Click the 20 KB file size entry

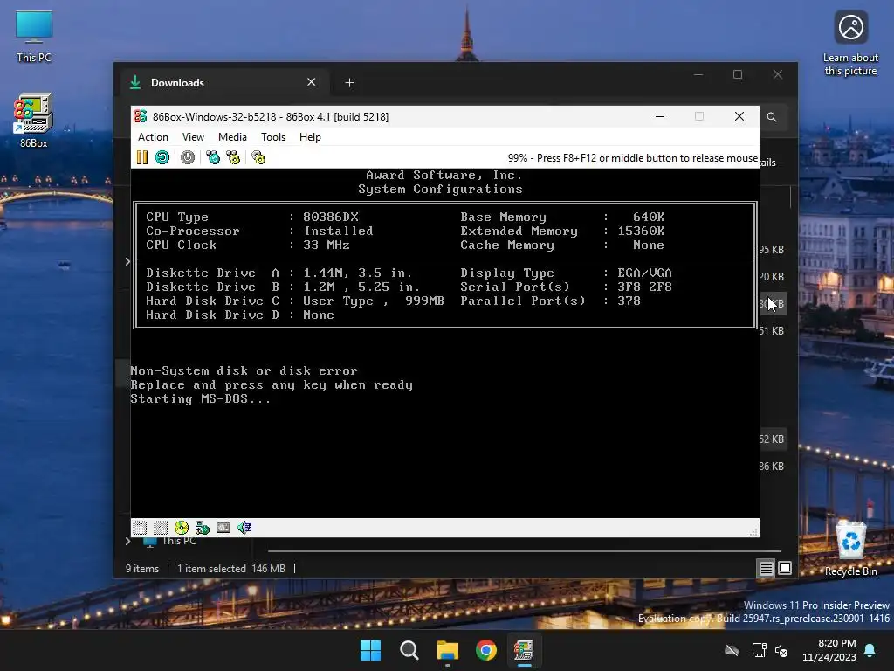[772, 277]
